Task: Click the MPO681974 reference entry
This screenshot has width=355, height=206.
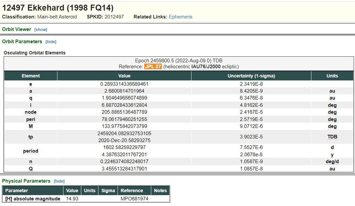Action: pyautogui.click(x=134, y=199)
